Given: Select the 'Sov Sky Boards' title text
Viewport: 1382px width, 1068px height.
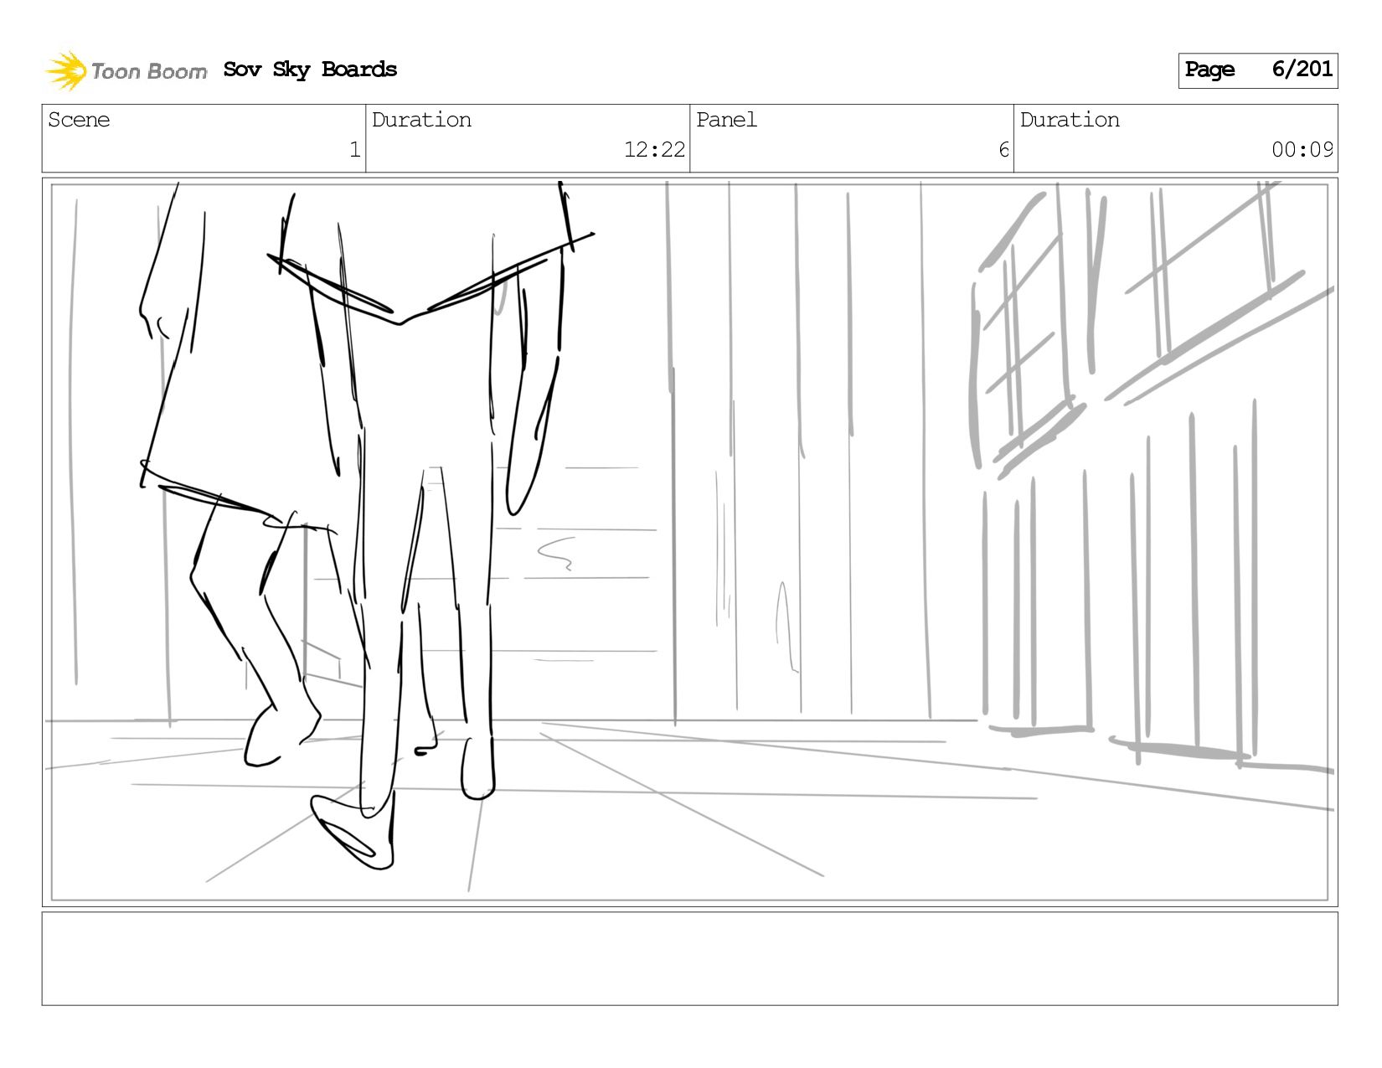Looking at the screenshot, I should point(310,70).
